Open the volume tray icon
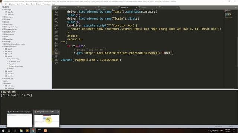 (218, 130)
